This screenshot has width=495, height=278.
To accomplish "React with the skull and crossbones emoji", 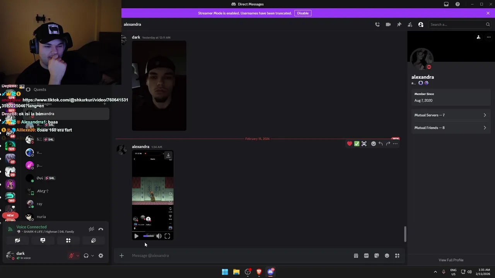I will tap(364, 144).
